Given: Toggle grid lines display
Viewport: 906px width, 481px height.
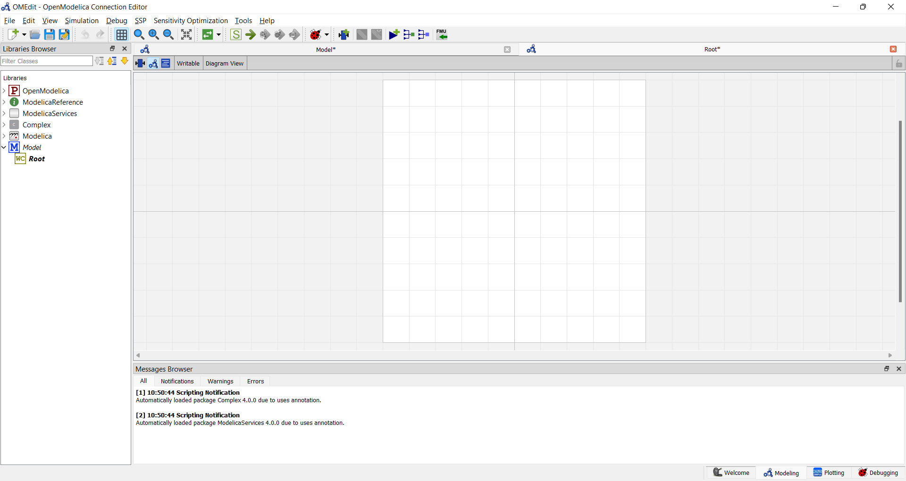Looking at the screenshot, I should [x=121, y=34].
